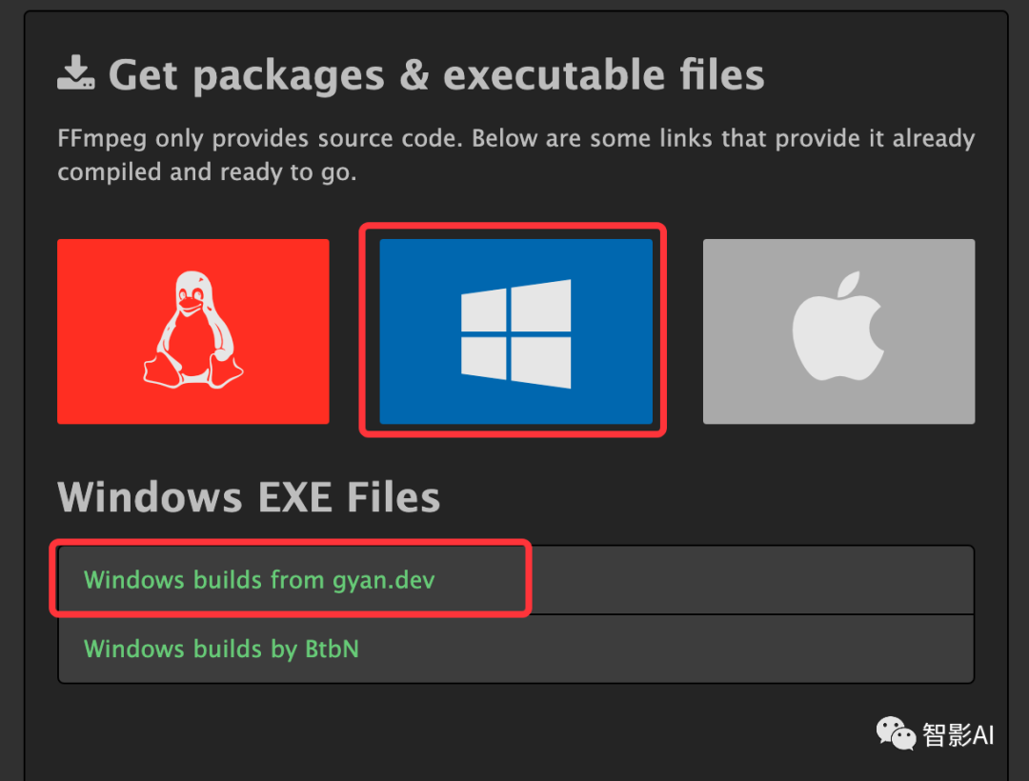This screenshot has height=781, width=1029.
Task: Open Windows builds from gyan.dev link
Action: point(259,580)
